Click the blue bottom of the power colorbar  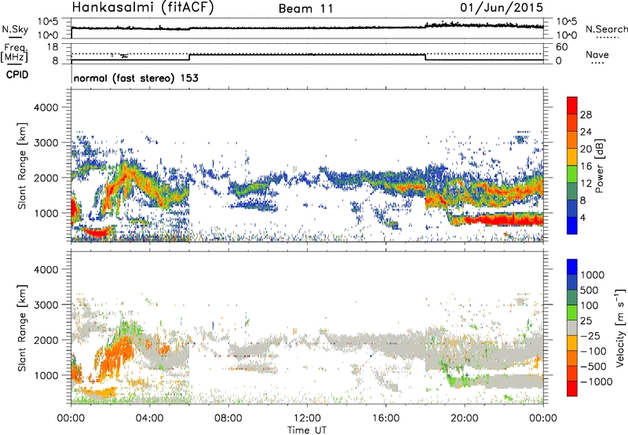point(572,225)
